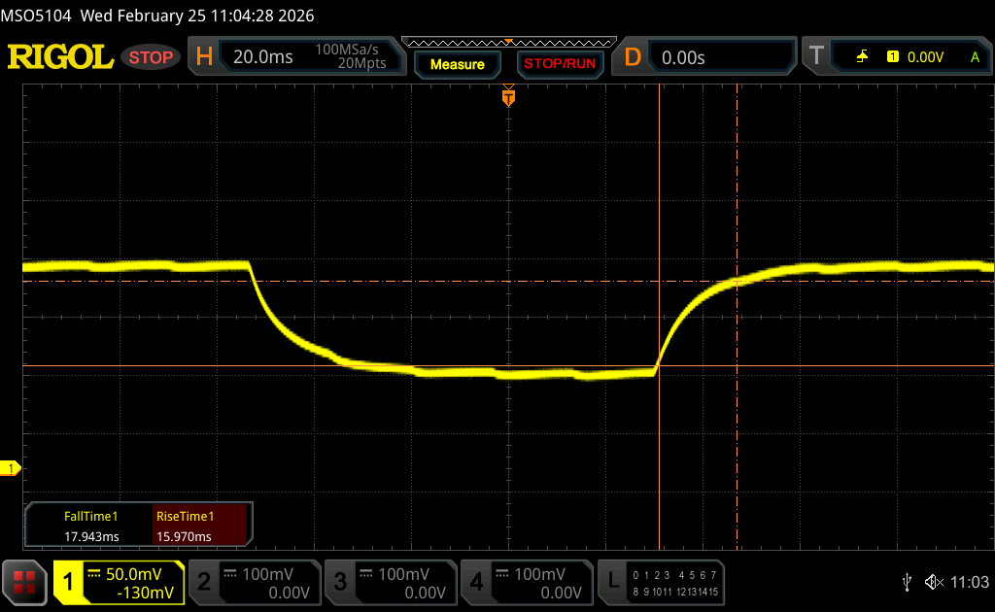Tap the rising edge trigger type icon
The width and height of the screenshot is (995, 612).
862,57
